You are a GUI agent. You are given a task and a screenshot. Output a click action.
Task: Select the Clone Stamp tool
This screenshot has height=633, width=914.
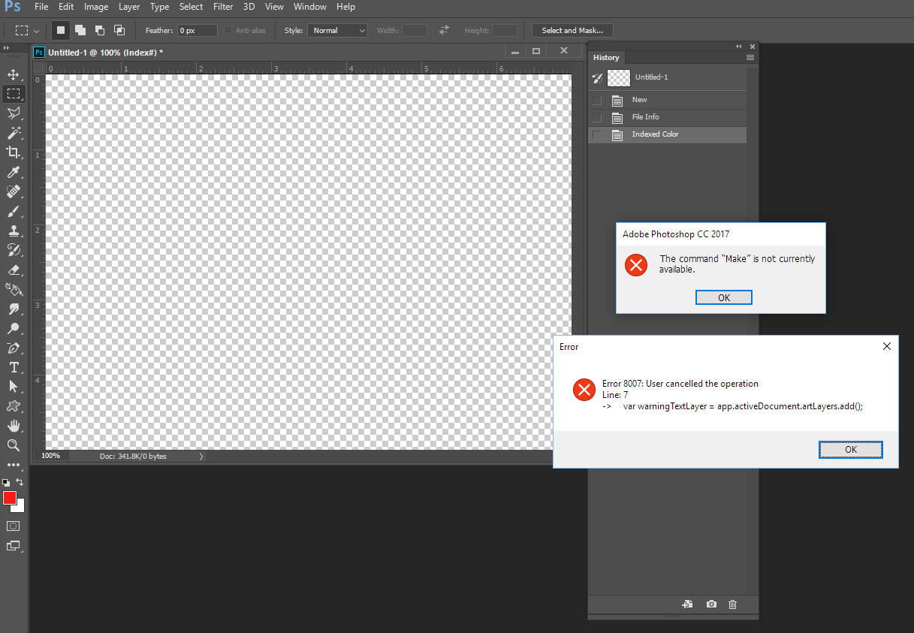coord(14,231)
